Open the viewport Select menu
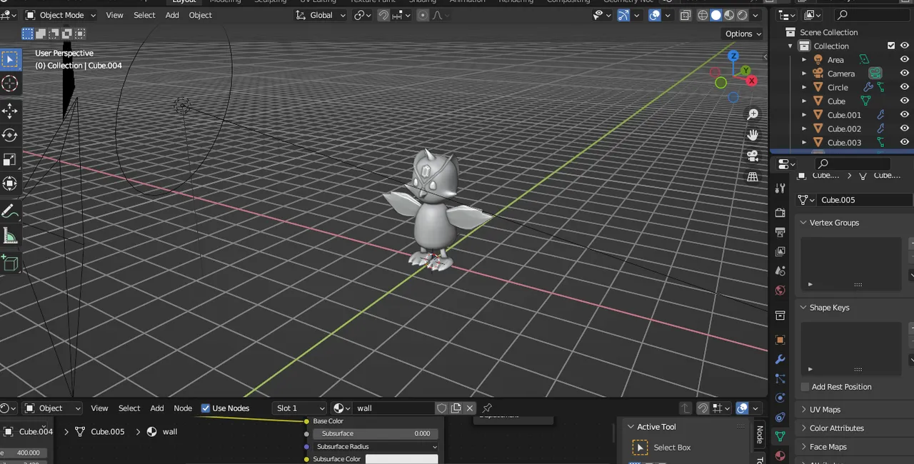 pos(144,15)
